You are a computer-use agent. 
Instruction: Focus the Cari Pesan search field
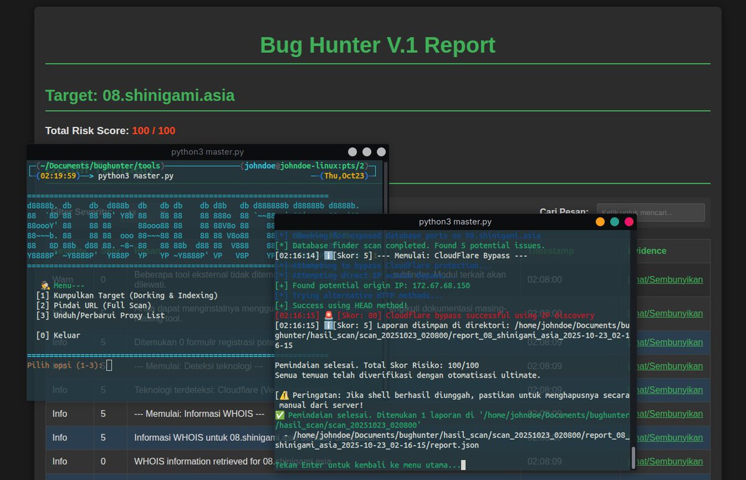point(650,213)
